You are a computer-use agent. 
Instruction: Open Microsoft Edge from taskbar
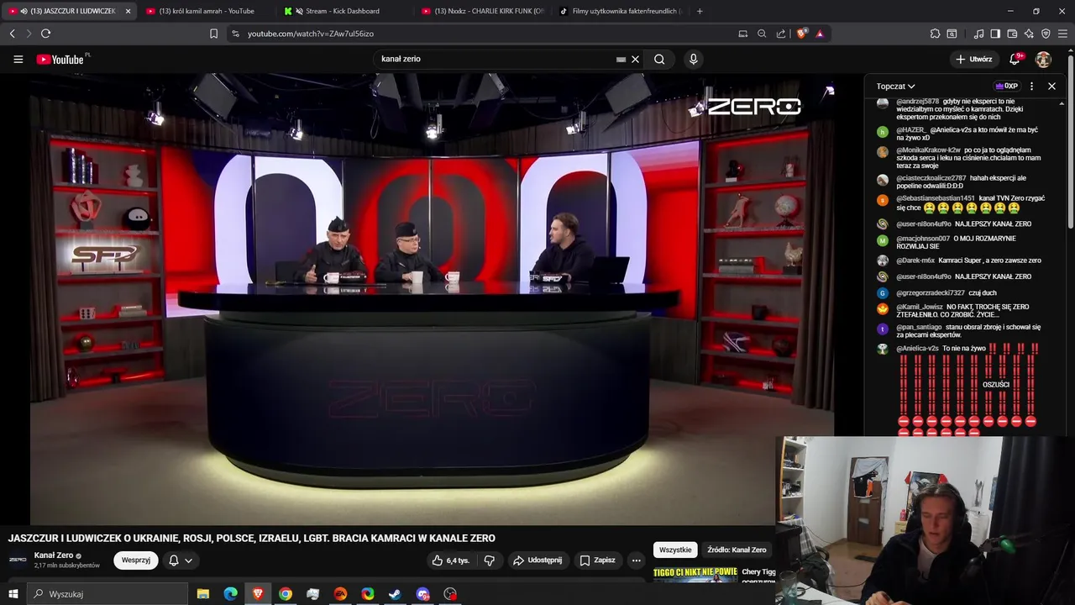click(x=230, y=594)
